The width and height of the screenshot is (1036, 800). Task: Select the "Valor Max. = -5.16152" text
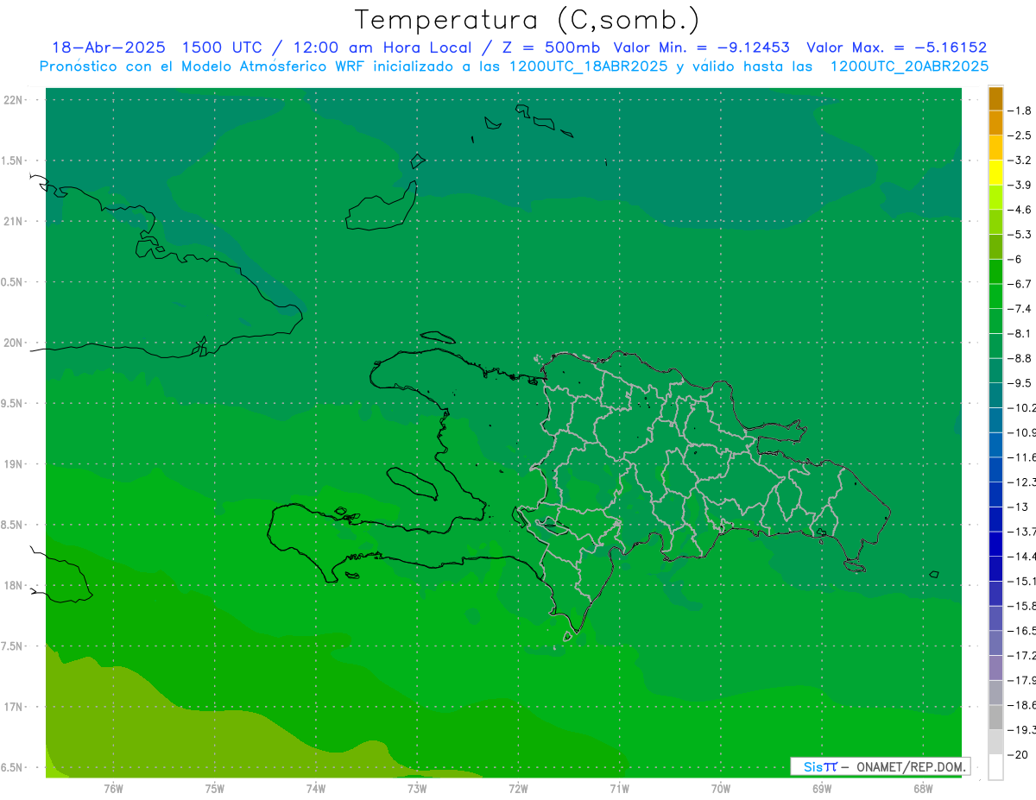pos(896,47)
